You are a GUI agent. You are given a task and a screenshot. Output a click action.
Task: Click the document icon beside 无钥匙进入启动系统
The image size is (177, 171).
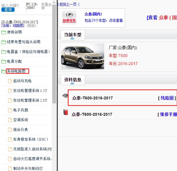pos(10,149)
